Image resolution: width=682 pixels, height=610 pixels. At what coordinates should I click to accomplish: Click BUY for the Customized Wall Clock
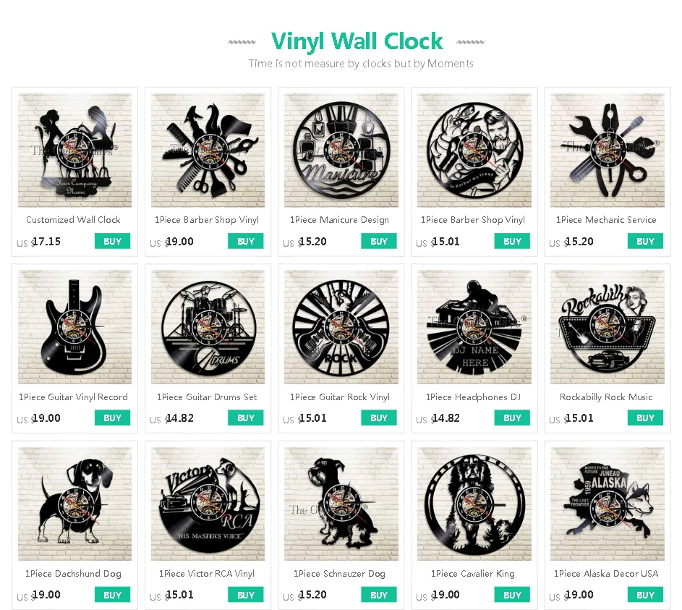pyautogui.click(x=112, y=241)
